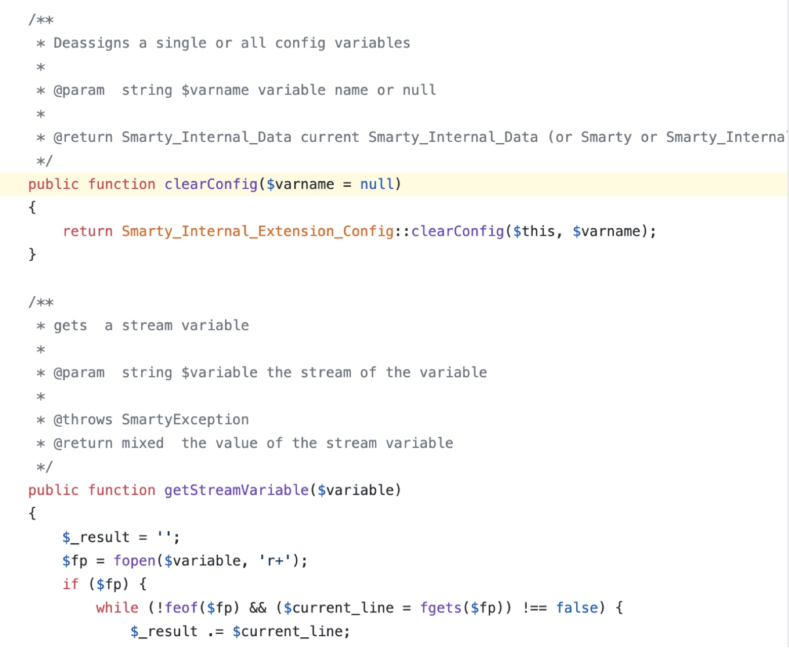Viewport: 789px width, 653px height.
Task: Click the getStreamVariable function name
Action: 236,490
